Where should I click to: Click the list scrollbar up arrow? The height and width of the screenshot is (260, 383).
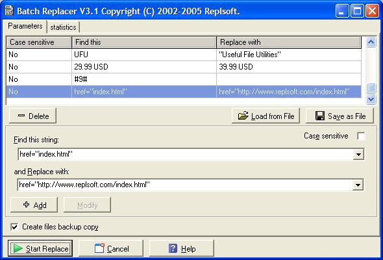[371, 42]
